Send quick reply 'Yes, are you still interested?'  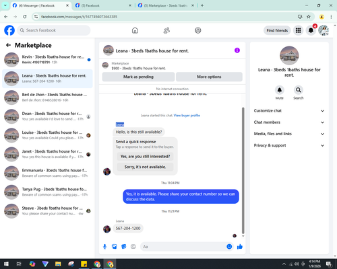coord(145,157)
